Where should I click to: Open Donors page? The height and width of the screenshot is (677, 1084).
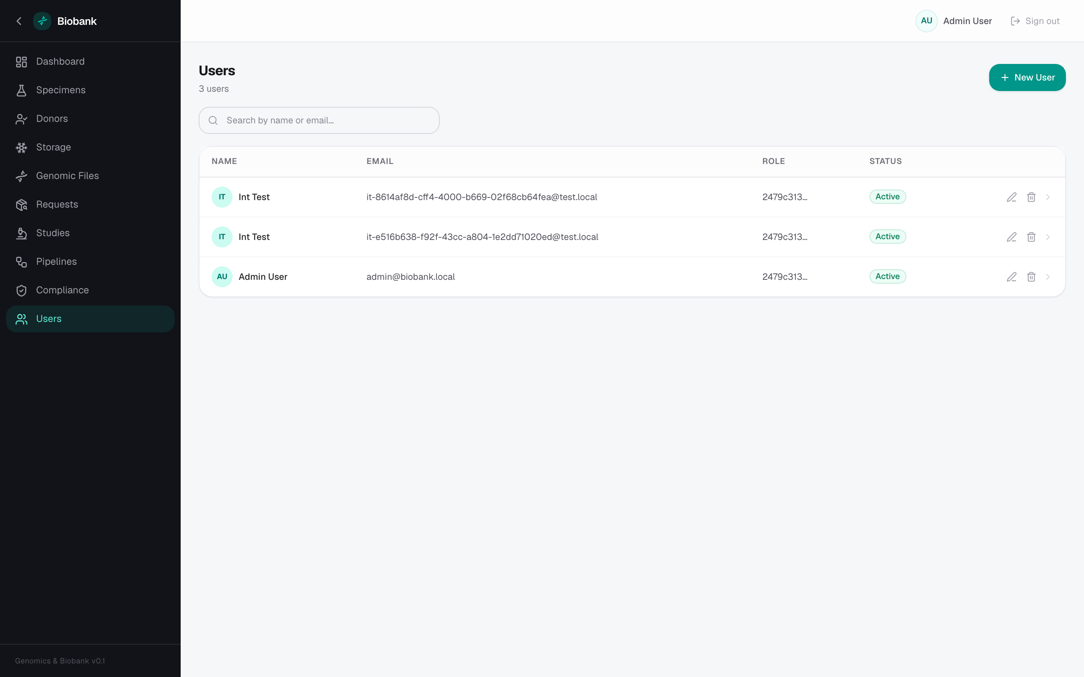coord(90,119)
